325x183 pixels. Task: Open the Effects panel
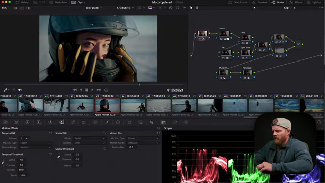click(x=296, y=2)
